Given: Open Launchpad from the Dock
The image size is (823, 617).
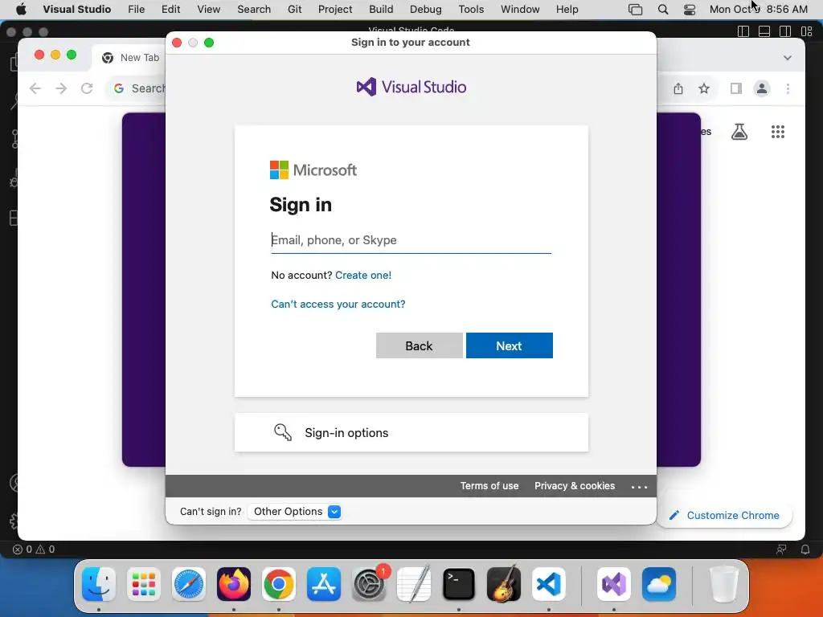Looking at the screenshot, I should click(143, 584).
